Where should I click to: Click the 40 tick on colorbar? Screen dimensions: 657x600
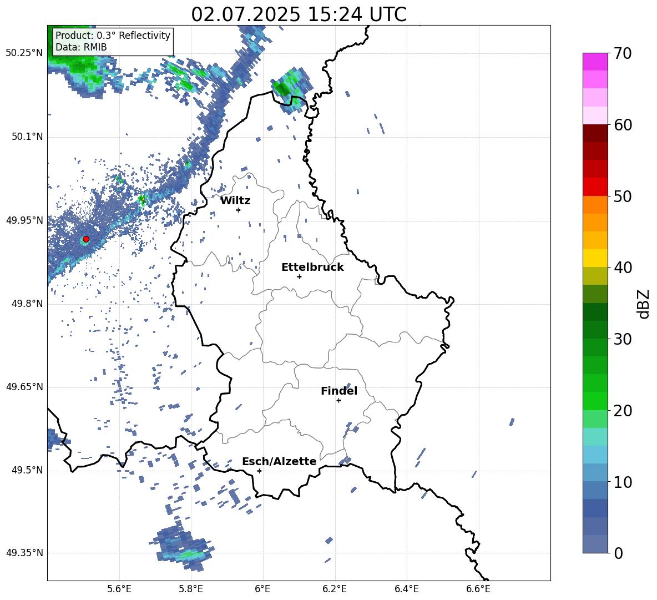tap(622, 268)
